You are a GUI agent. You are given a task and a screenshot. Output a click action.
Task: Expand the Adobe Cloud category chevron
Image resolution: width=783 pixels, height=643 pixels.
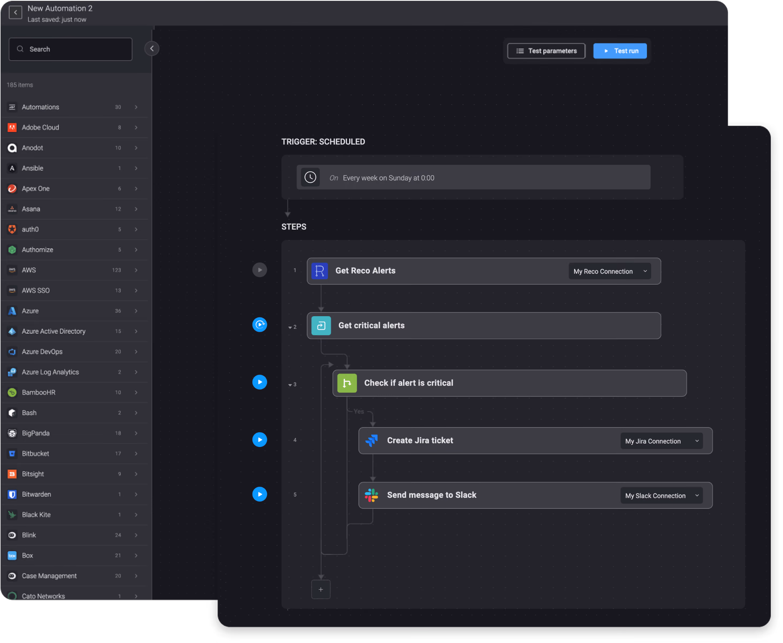click(136, 127)
